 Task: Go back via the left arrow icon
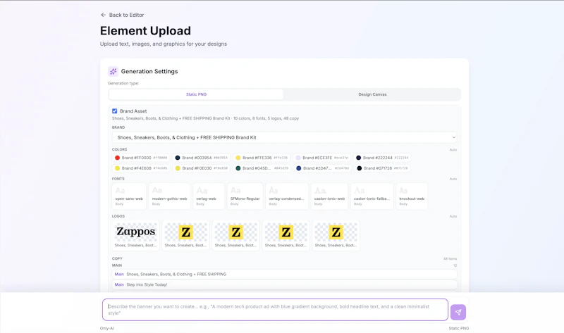click(x=103, y=15)
